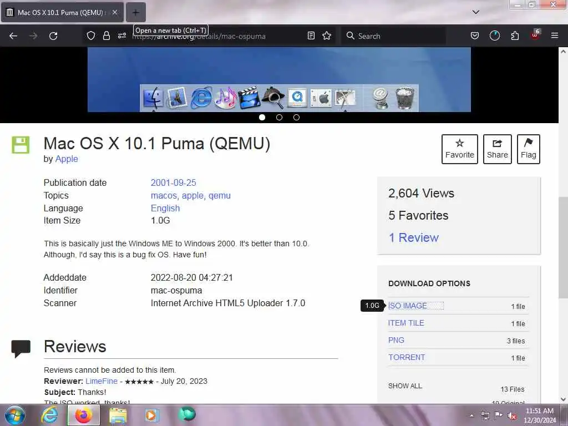Select the Mac OS X 10.1 Puma tab
568x426 pixels.
[62, 12]
